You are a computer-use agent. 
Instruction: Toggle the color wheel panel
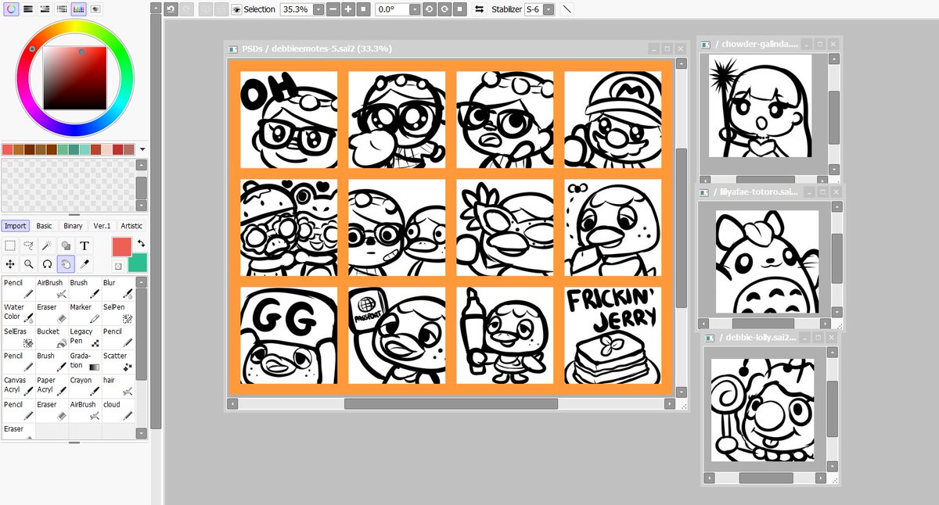point(11,9)
